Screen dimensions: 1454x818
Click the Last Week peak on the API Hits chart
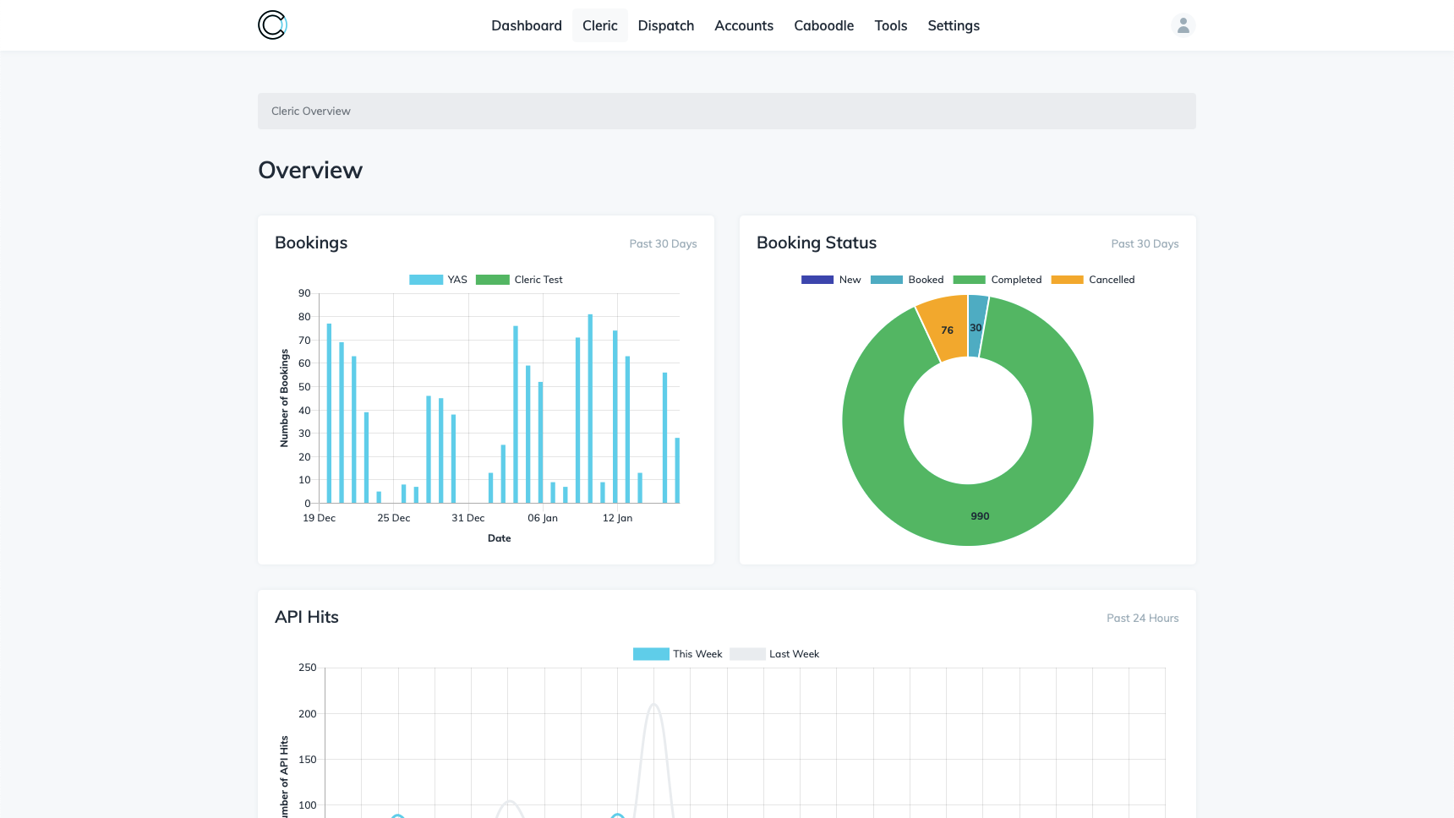click(653, 705)
